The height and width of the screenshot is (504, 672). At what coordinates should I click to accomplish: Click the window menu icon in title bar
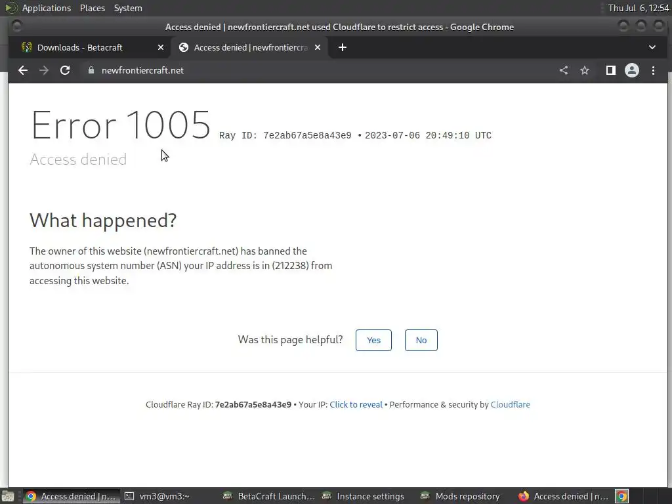(16, 26)
